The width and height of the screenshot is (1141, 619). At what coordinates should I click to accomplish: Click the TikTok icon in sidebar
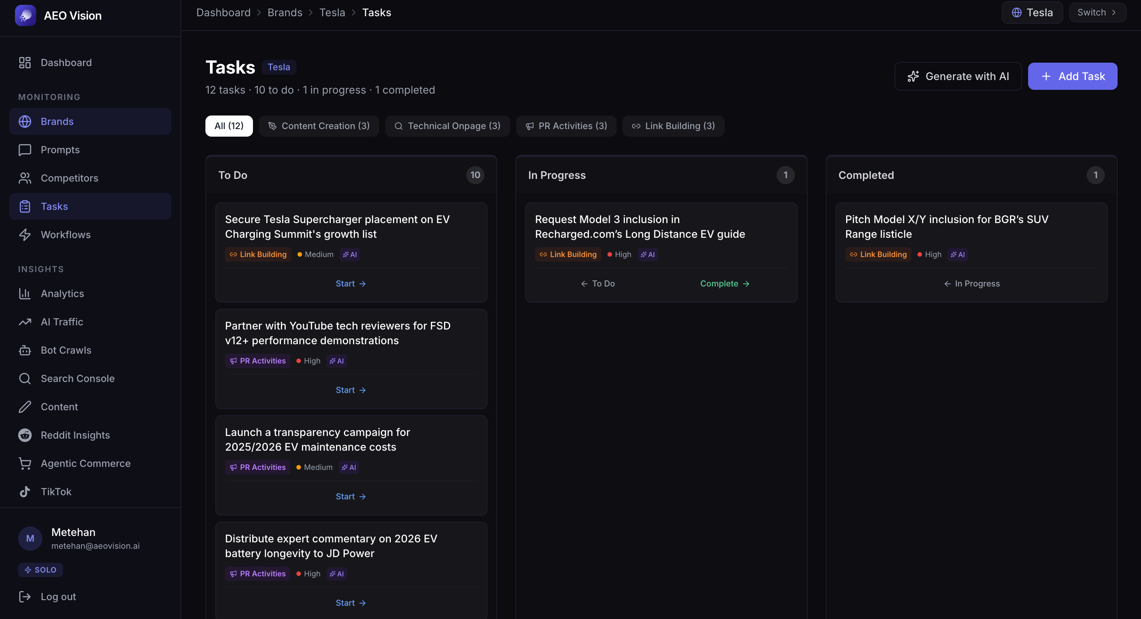(x=25, y=492)
